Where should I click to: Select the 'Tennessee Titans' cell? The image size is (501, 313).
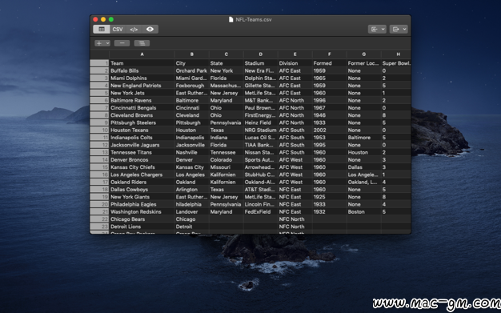pyautogui.click(x=142, y=152)
